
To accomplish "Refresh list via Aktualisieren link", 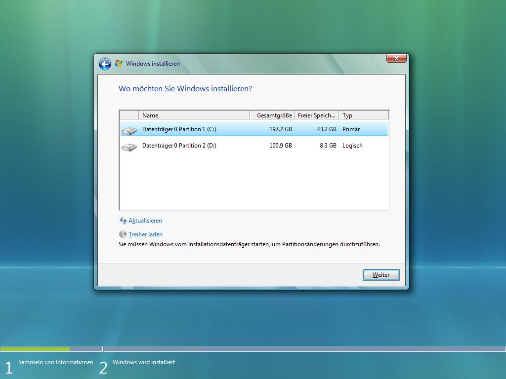I will click(145, 221).
